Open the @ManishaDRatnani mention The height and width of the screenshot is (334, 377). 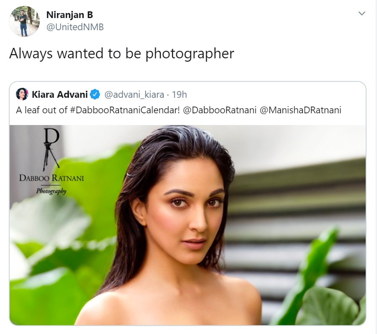tap(300, 110)
